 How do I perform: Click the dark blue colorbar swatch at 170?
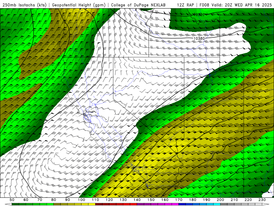coord(182,204)
